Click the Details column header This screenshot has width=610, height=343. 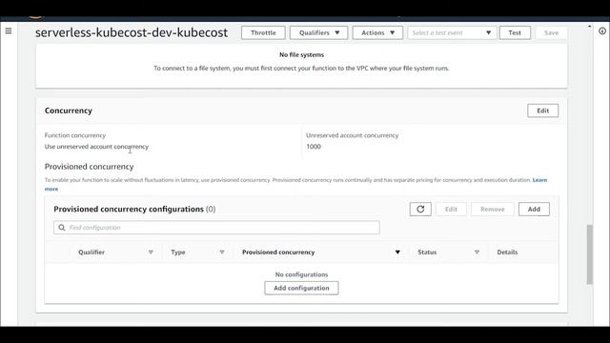point(507,252)
